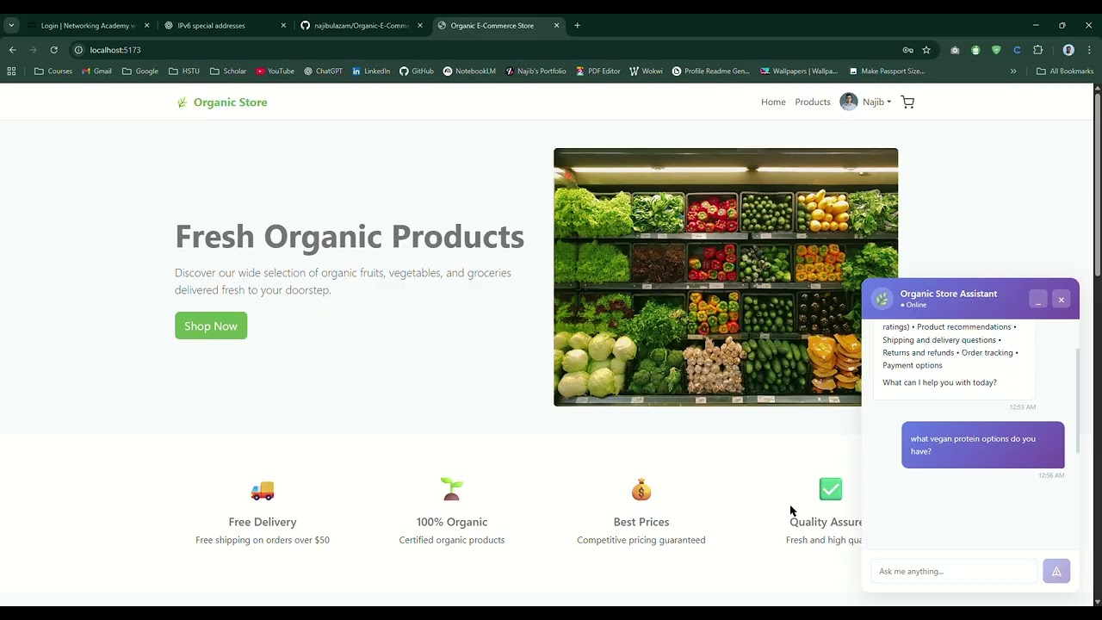This screenshot has height=620, width=1102.
Task: Click the Organic Store leaf logo
Action: [182, 102]
